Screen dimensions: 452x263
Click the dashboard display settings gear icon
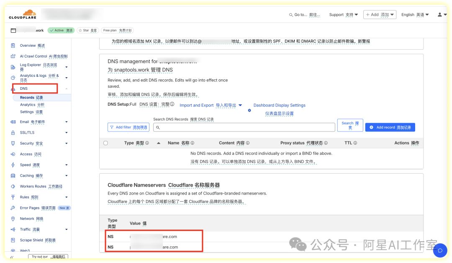(x=249, y=110)
